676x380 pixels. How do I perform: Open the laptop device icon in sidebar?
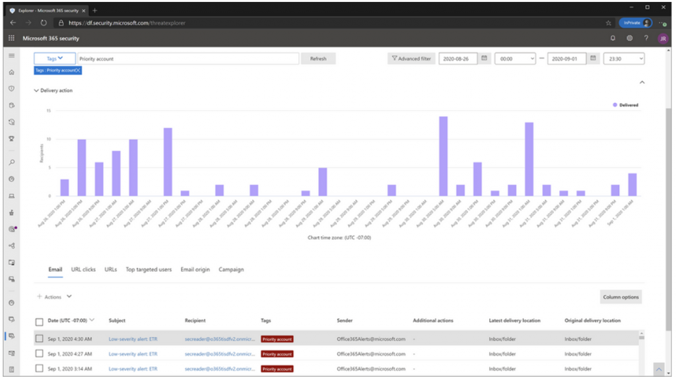(12, 196)
